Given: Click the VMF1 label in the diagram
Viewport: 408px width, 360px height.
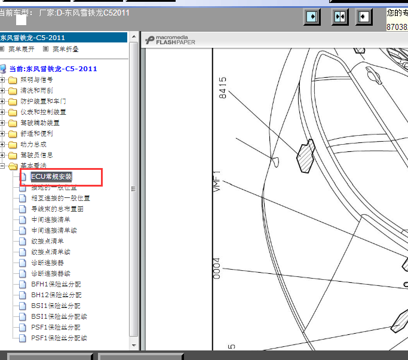Looking at the screenshot, I should 217,182.
